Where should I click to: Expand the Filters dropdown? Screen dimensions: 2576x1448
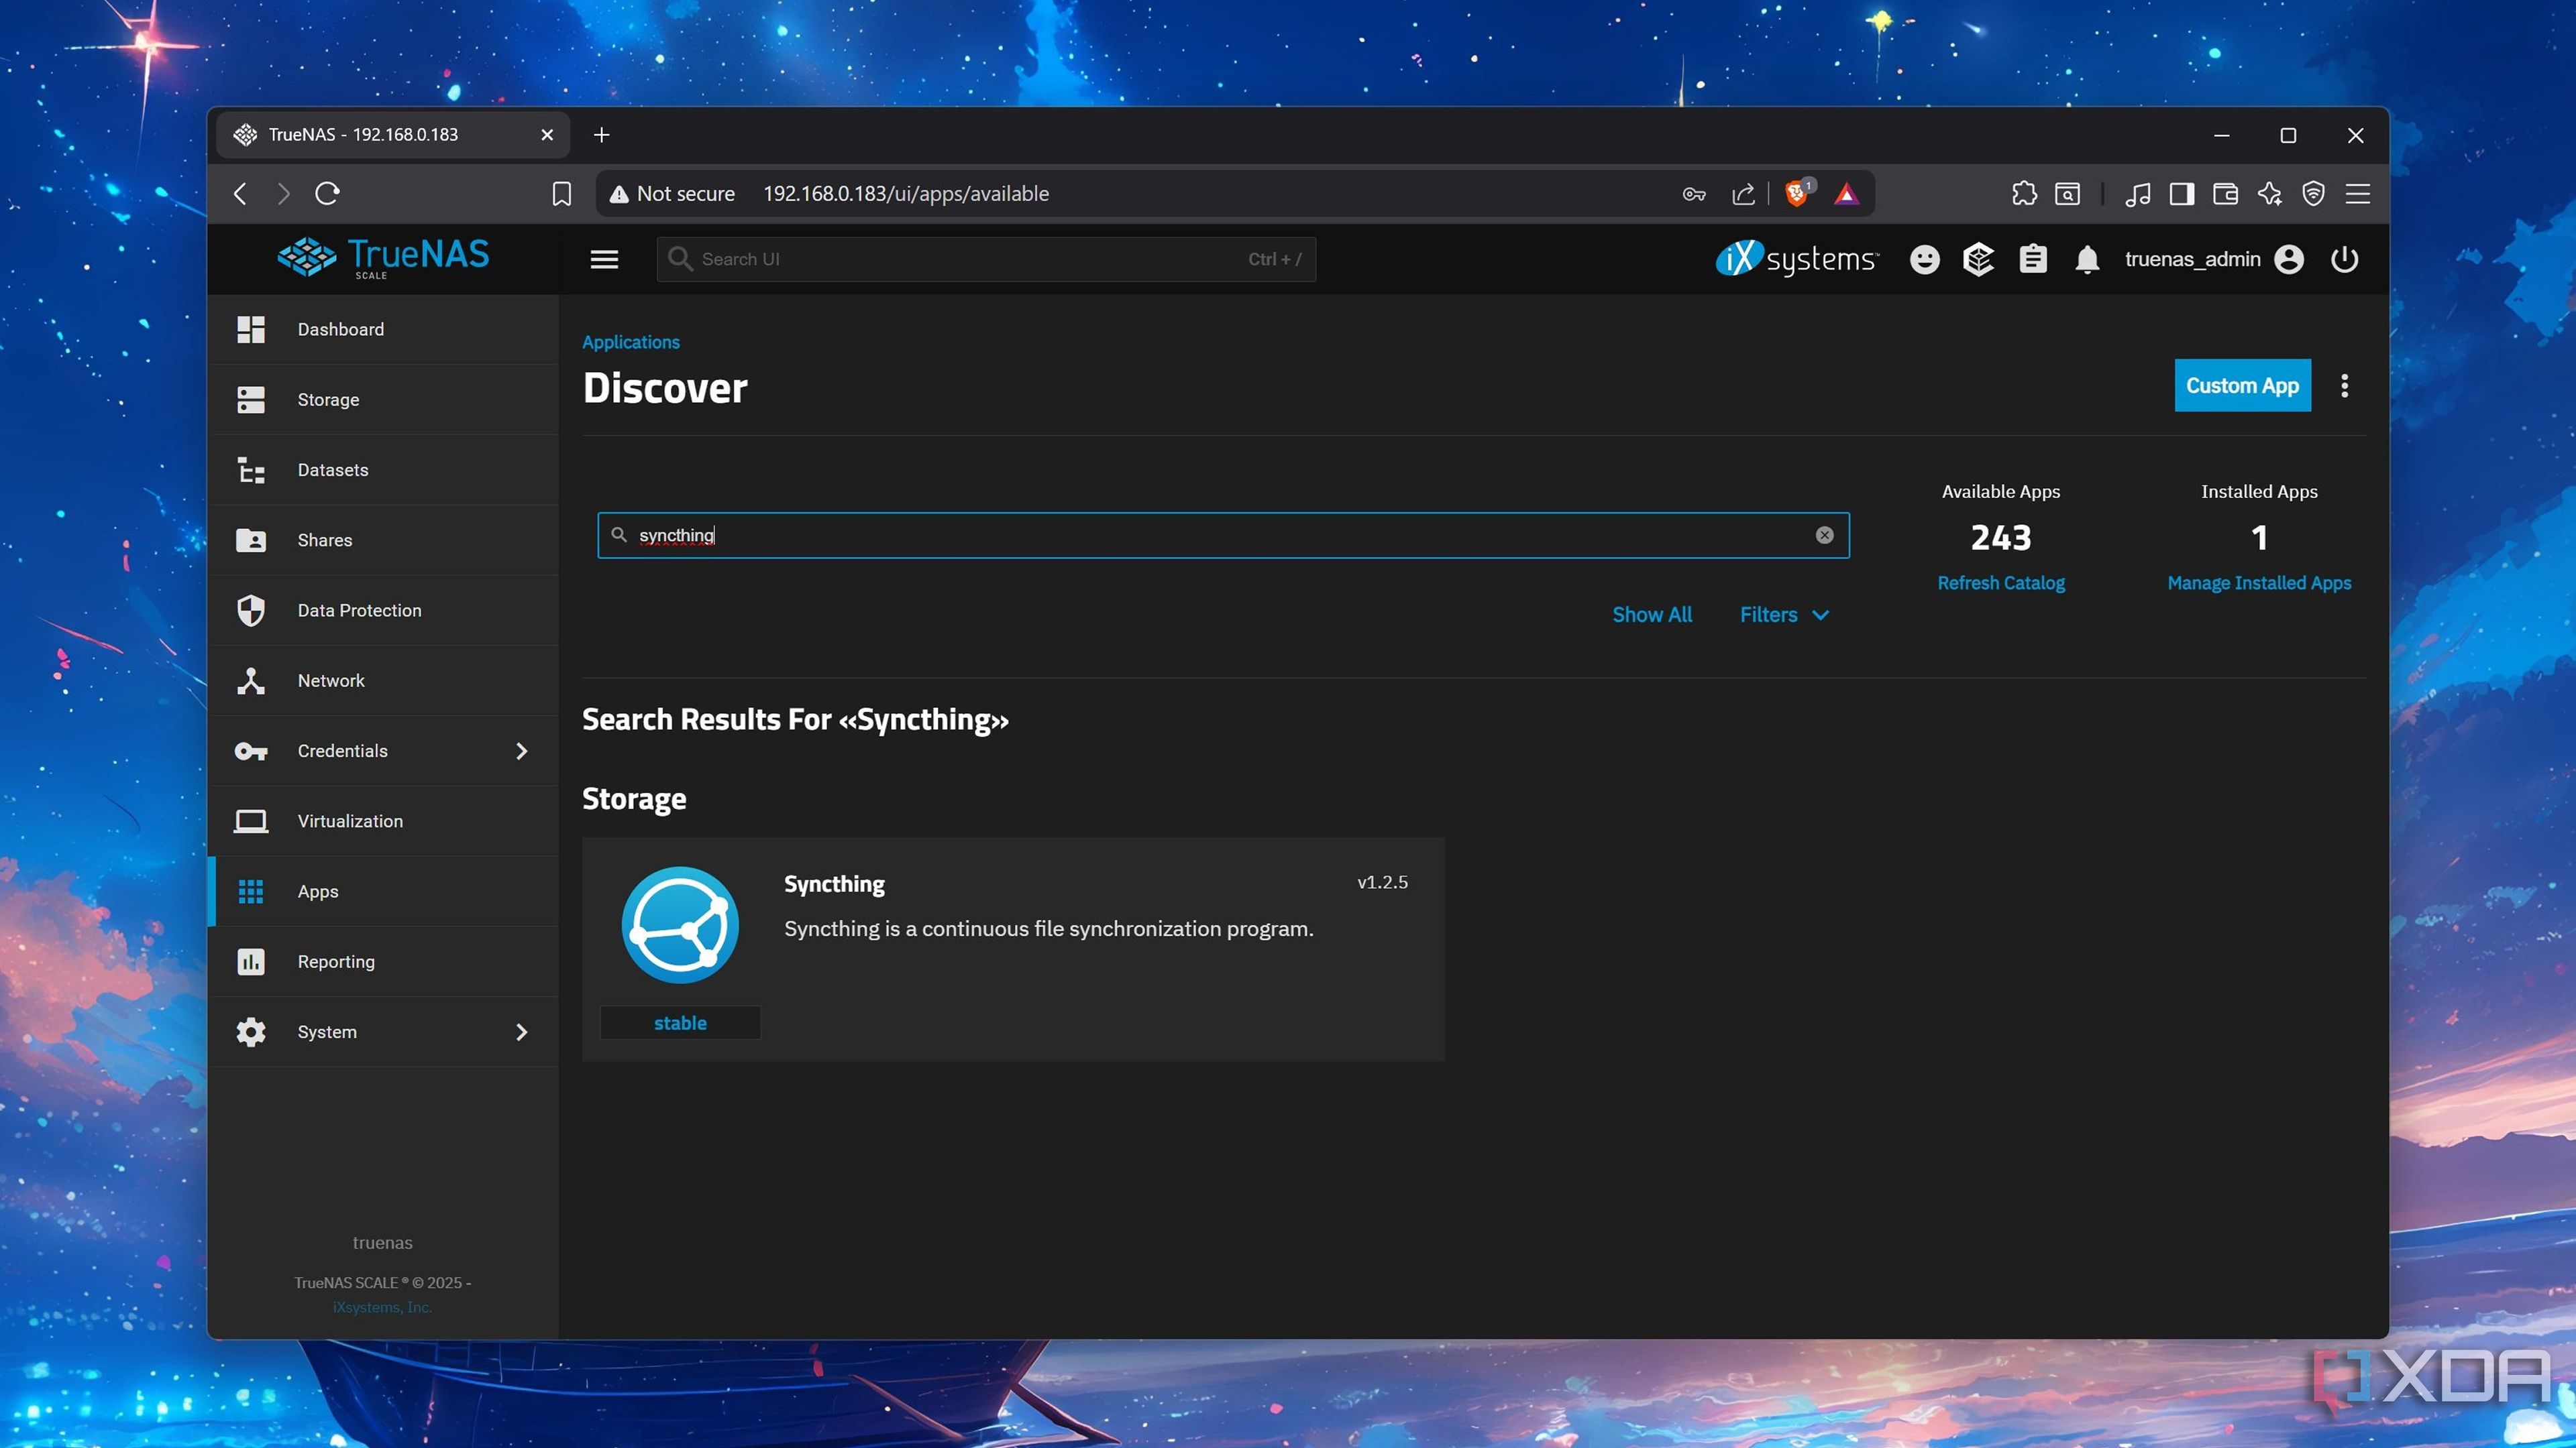1783,615
